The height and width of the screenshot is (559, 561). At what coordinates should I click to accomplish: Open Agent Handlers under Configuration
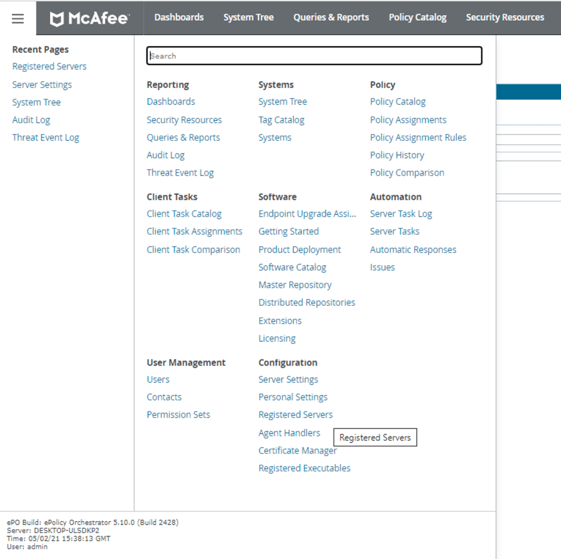pos(289,433)
